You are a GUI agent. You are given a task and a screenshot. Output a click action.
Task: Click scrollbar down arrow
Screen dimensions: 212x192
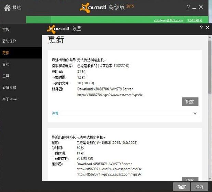pyautogui.click(x=210, y=179)
